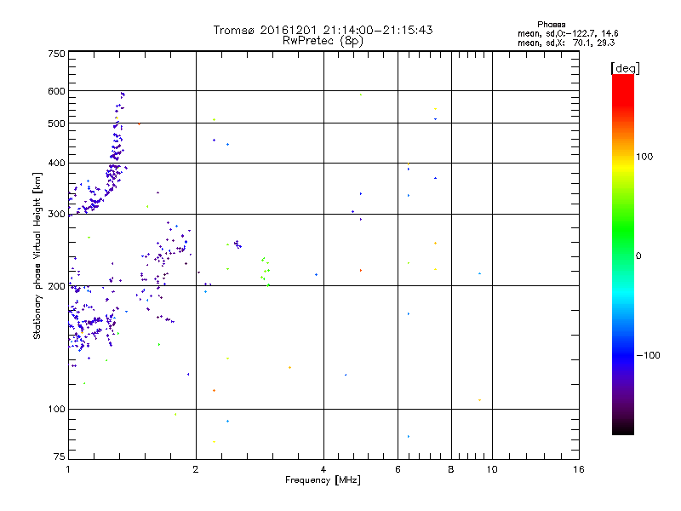Click the x-axis '2' tick label
The height and width of the screenshot is (511, 681).
[x=196, y=469]
